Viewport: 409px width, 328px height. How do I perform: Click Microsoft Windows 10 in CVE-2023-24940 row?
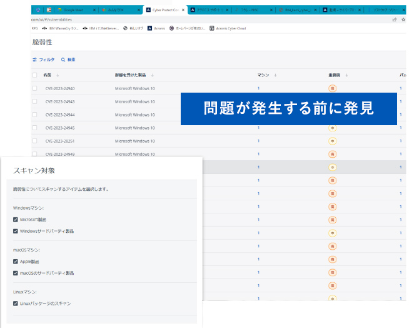[x=135, y=88]
